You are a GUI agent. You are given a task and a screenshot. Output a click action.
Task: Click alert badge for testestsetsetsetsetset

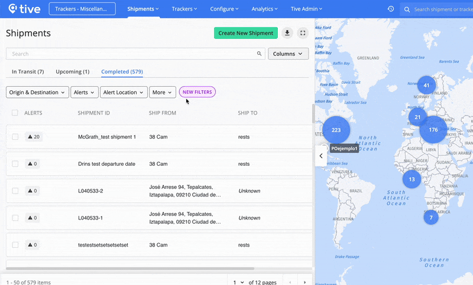[33, 245]
